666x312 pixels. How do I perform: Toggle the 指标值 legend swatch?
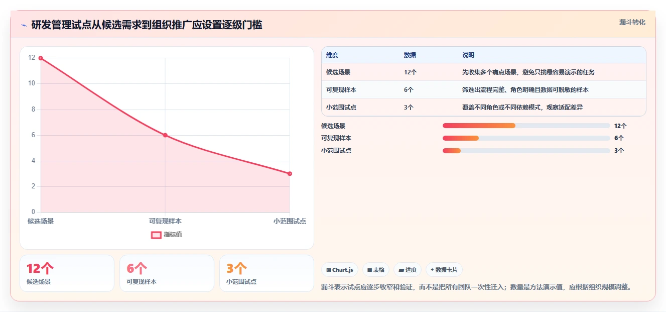point(156,235)
